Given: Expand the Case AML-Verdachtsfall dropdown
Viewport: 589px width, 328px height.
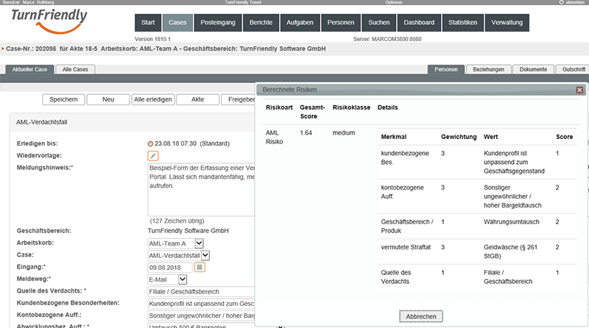Looking at the screenshot, I should tap(205, 256).
